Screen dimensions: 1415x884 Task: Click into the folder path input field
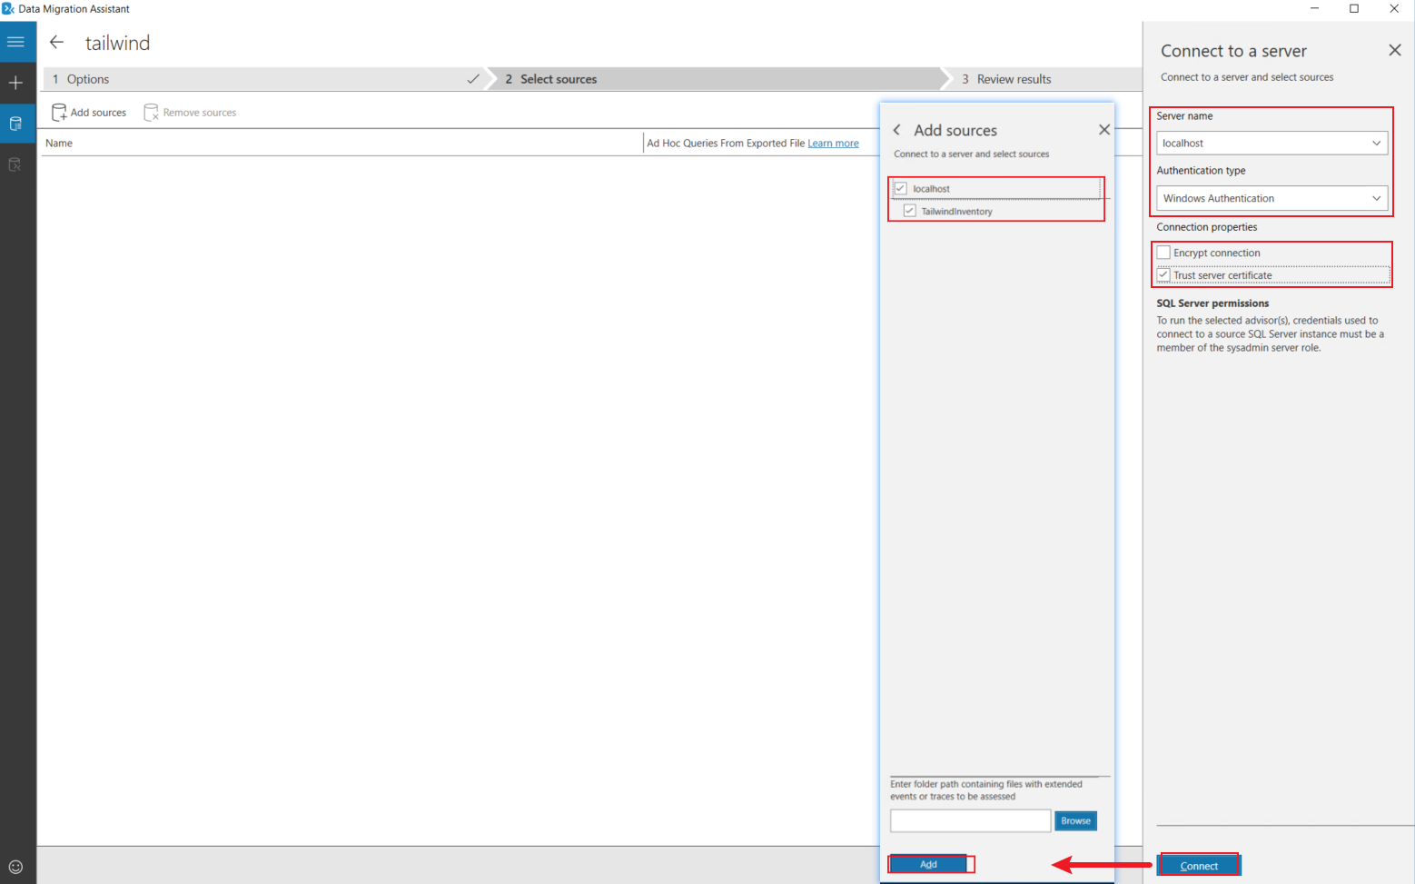pos(970,820)
